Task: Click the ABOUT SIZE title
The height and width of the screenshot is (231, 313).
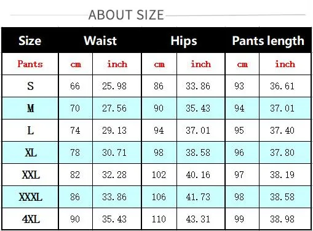Action: pos(126,15)
